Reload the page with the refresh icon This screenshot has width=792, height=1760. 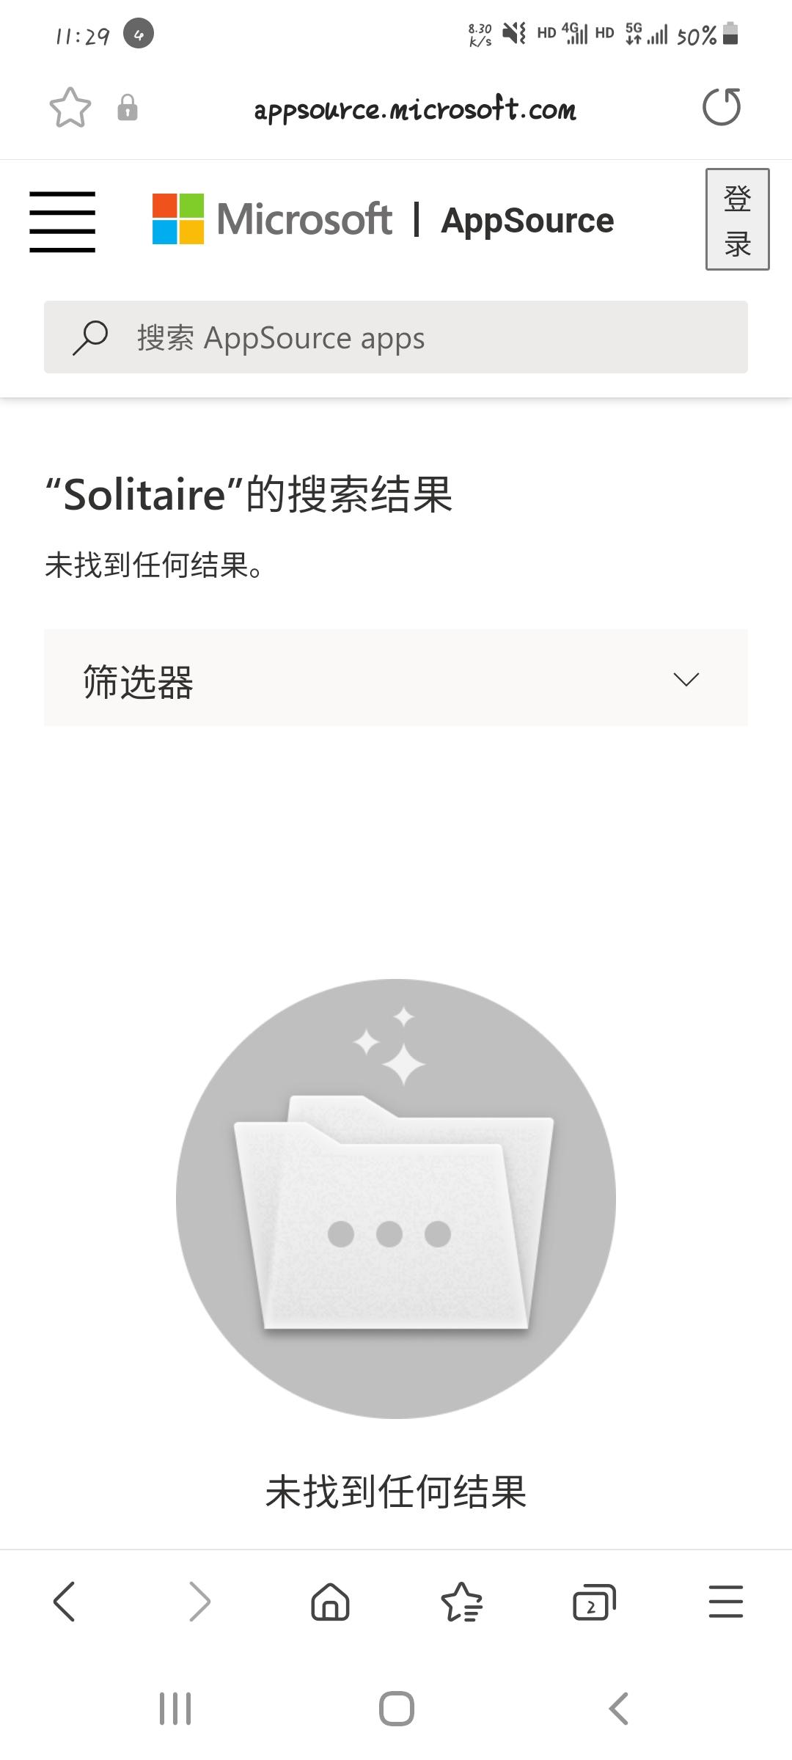coord(722,107)
